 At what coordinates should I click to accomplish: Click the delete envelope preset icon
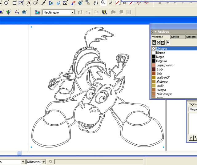(x=88, y=12)
